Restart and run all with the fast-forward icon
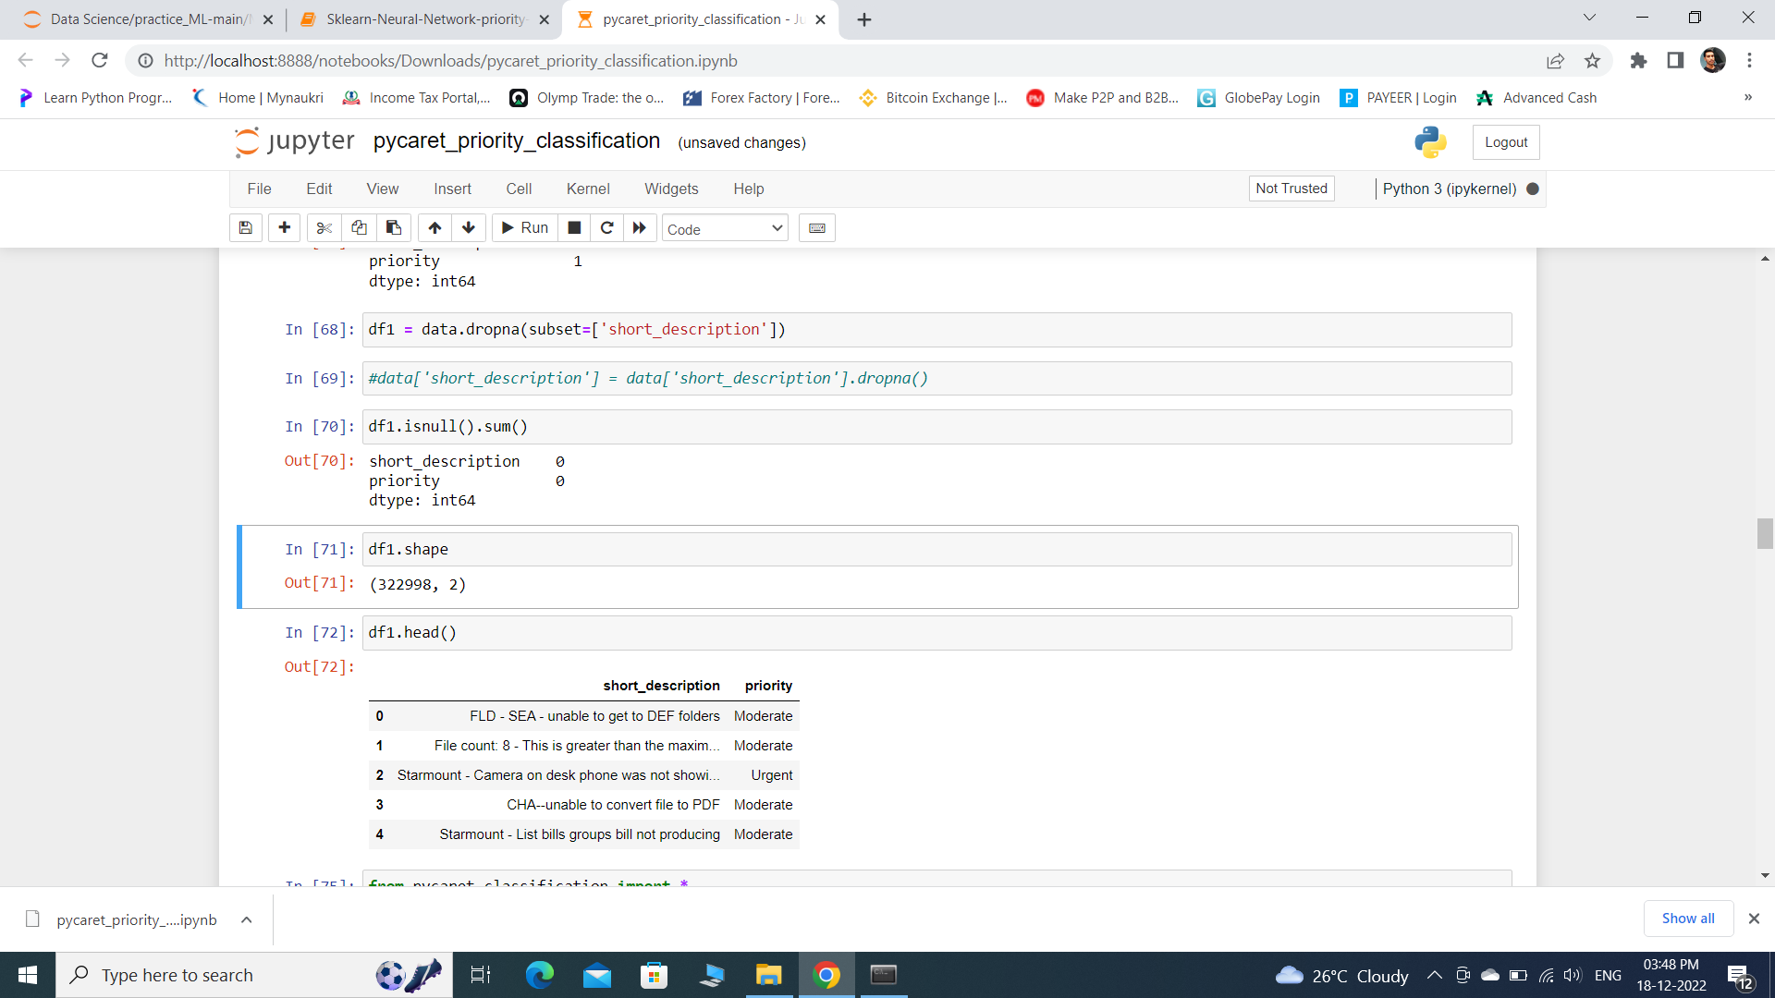1775x998 pixels. 640,228
